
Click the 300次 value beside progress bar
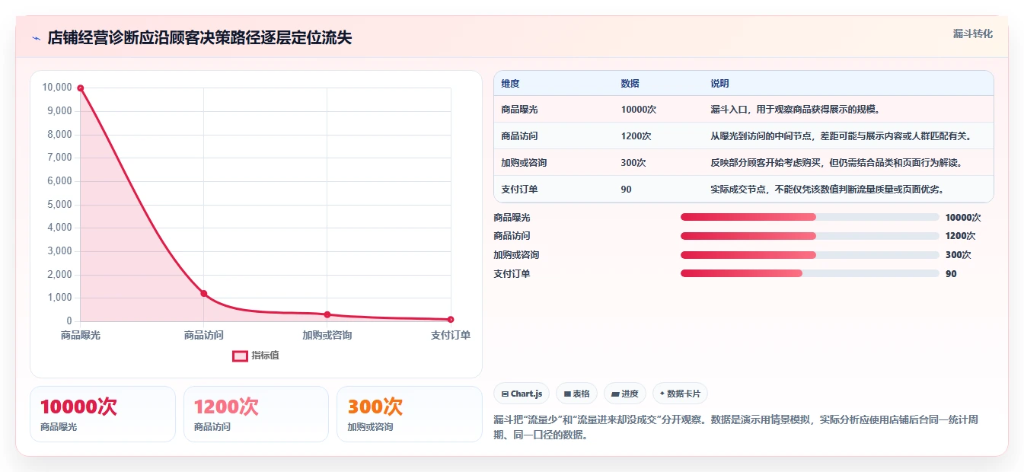(959, 255)
